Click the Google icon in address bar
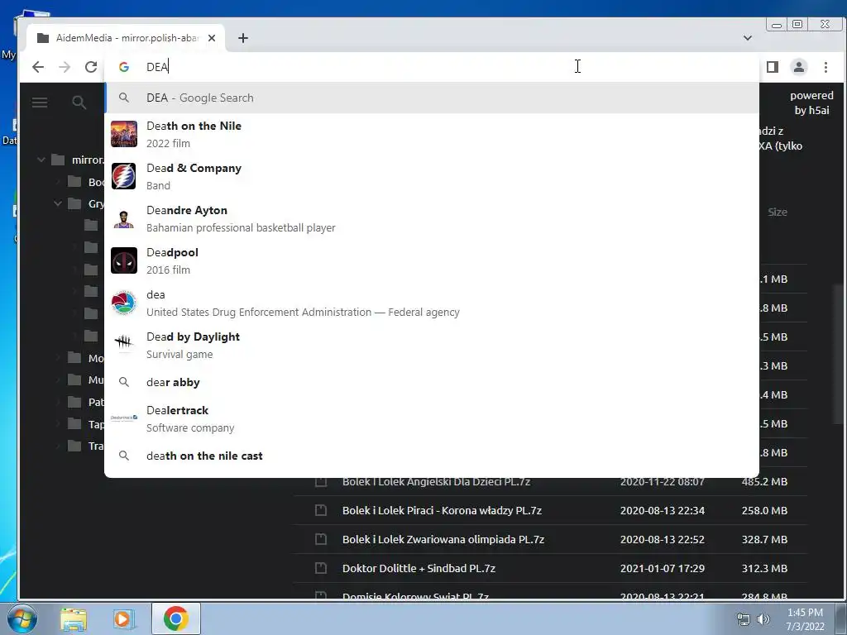Screen dimensions: 847x635 tap(124, 67)
